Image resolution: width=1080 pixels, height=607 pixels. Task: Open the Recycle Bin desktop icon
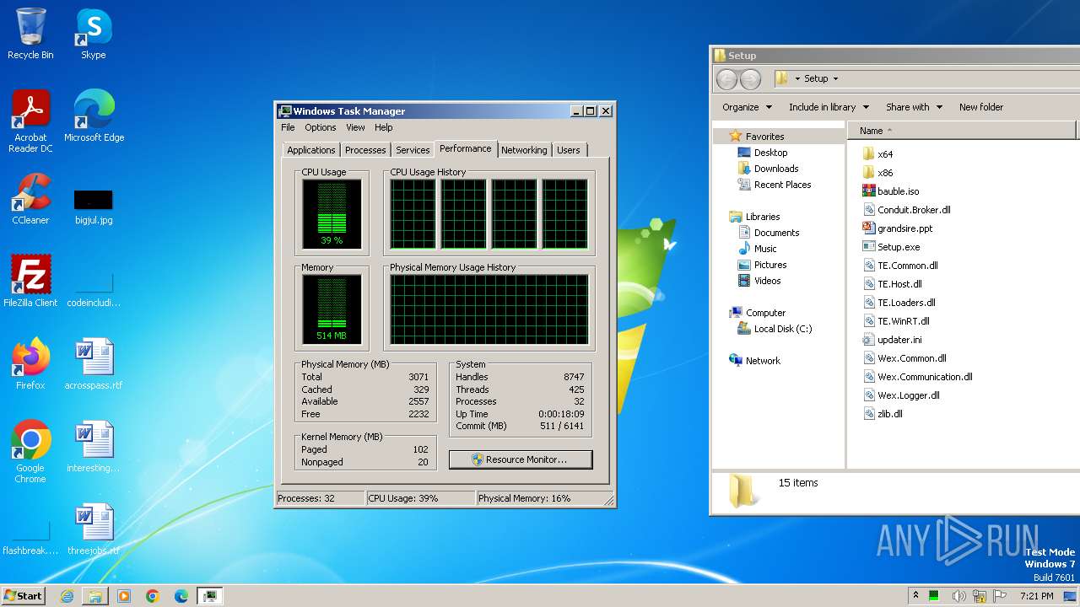pos(30,34)
